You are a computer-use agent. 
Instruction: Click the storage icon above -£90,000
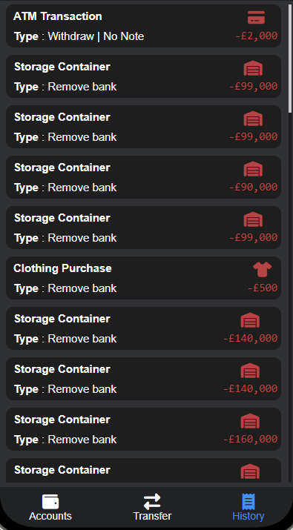tap(253, 169)
